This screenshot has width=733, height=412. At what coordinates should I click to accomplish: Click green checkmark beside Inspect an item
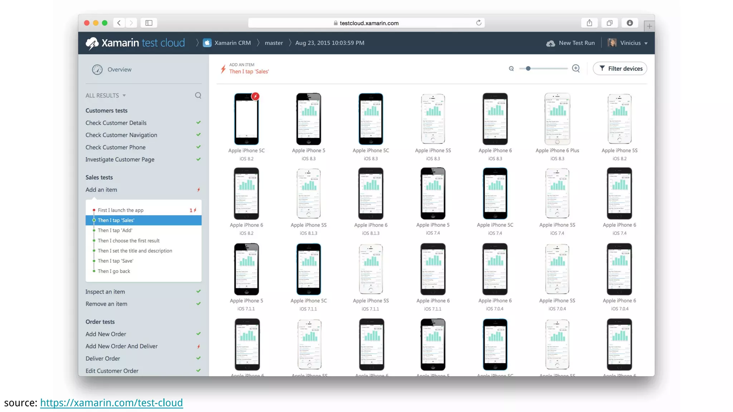tap(198, 291)
